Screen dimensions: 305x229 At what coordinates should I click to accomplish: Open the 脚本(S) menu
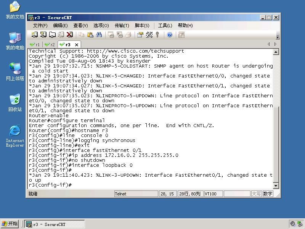(x=142, y=26)
